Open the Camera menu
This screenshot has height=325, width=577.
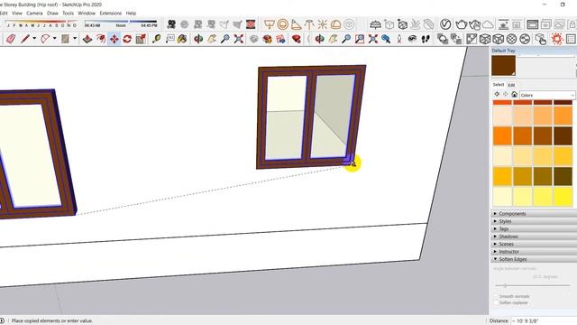point(34,13)
